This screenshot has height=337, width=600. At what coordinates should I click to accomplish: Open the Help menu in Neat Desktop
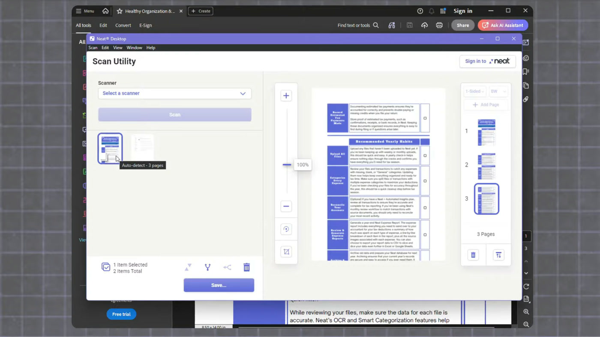tap(151, 47)
